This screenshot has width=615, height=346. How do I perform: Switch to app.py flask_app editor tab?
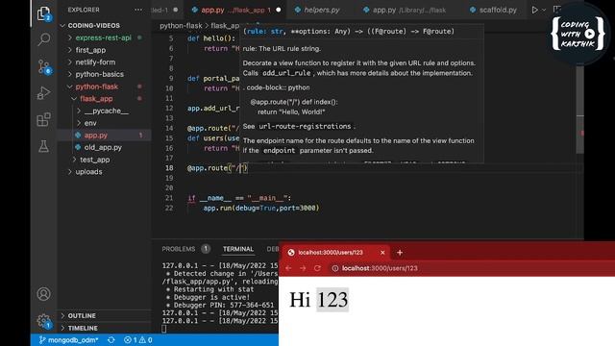pyautogui.click(x=235, y=10)
